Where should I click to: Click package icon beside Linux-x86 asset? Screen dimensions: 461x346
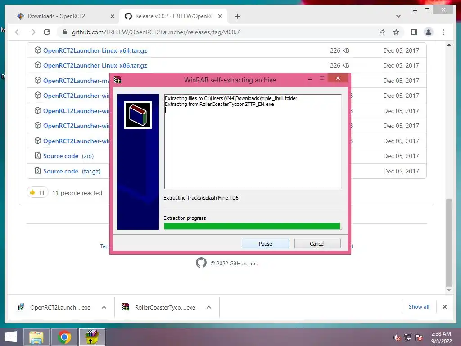pyautogui.click(x=38, y=65)
